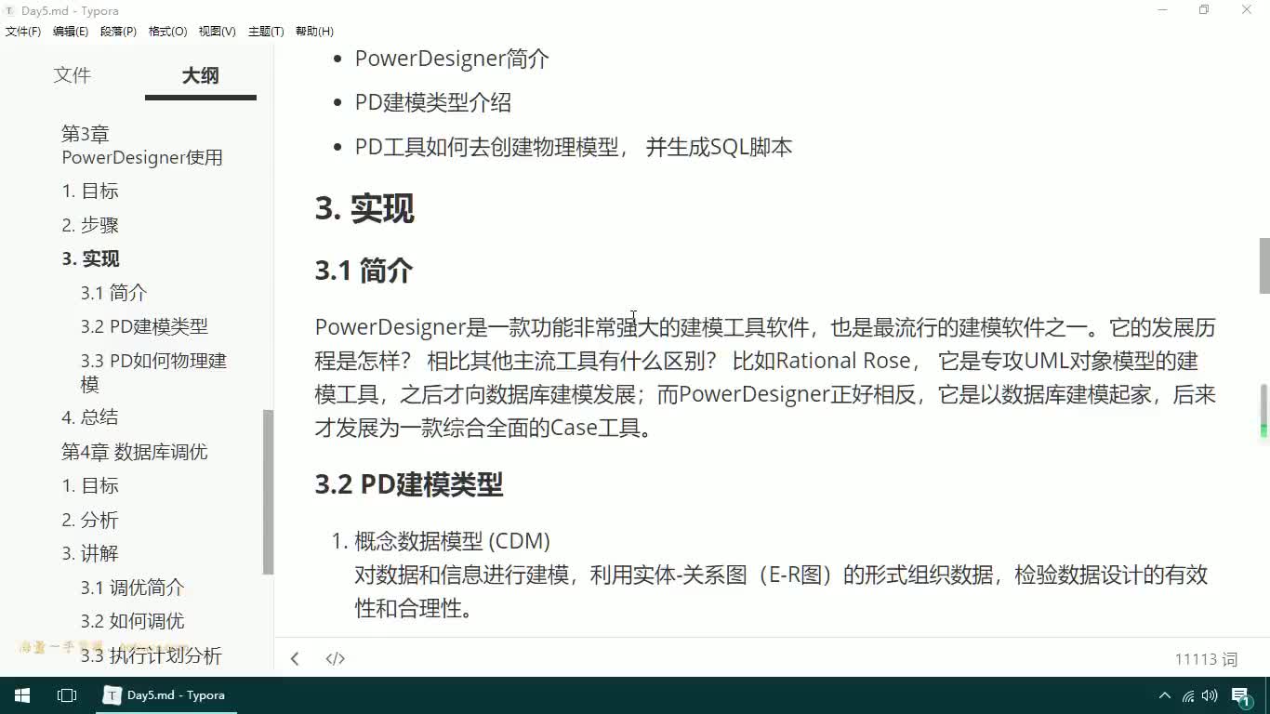This screenshot has width=1270, height=714.
Task: Open the 文件(F) menu
Action: pos(23,32)
